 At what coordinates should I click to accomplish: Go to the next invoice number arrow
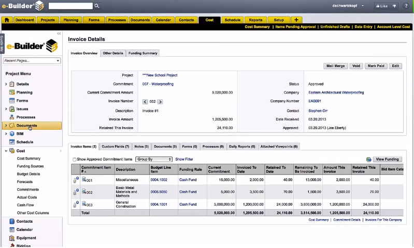tap(160, 102)
